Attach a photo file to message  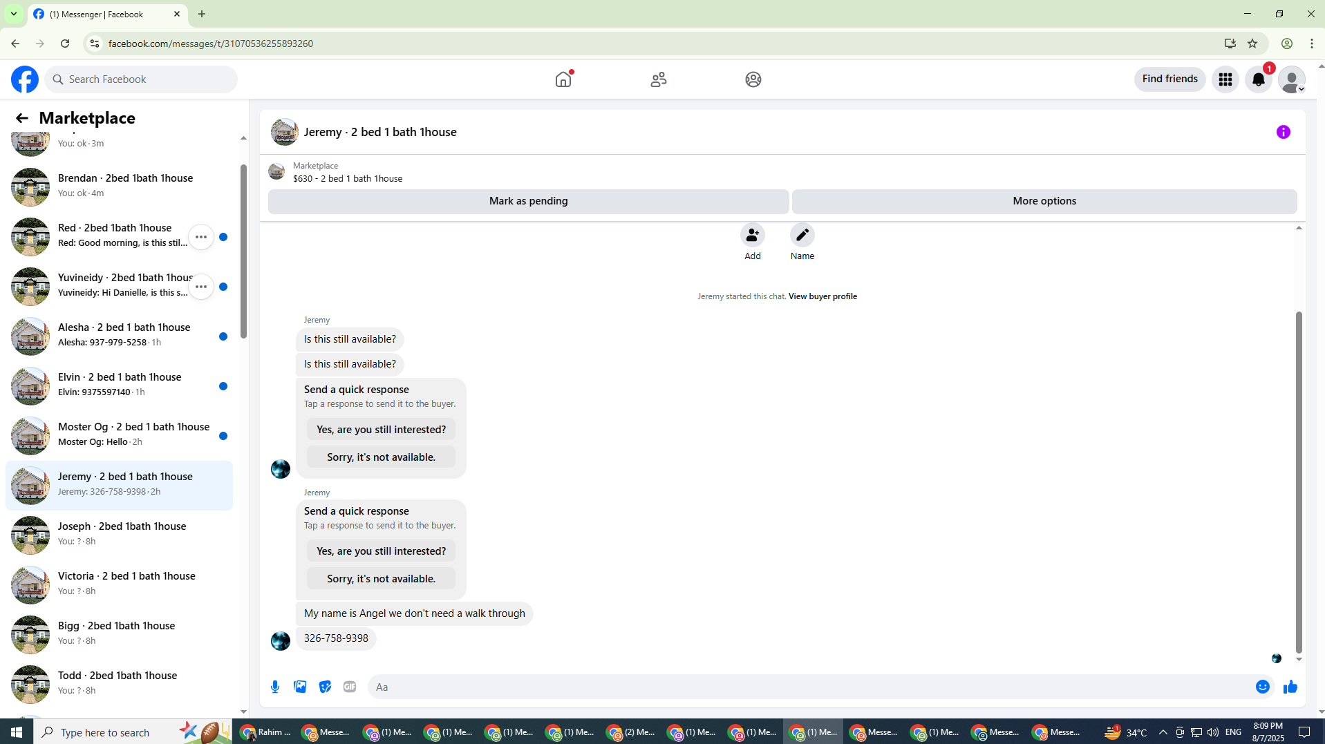tap(300, 687)
